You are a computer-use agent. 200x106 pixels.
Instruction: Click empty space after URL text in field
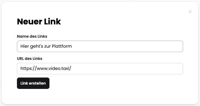(x=128, y=69)
